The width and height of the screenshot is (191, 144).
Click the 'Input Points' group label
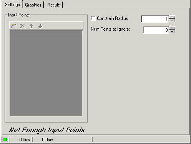[x=19, y=15]
